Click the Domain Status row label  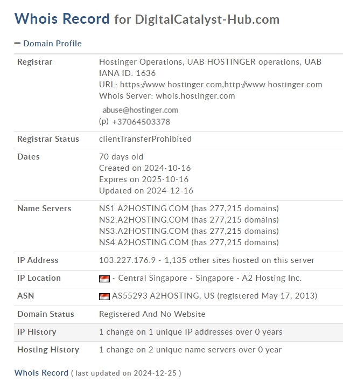46,314
